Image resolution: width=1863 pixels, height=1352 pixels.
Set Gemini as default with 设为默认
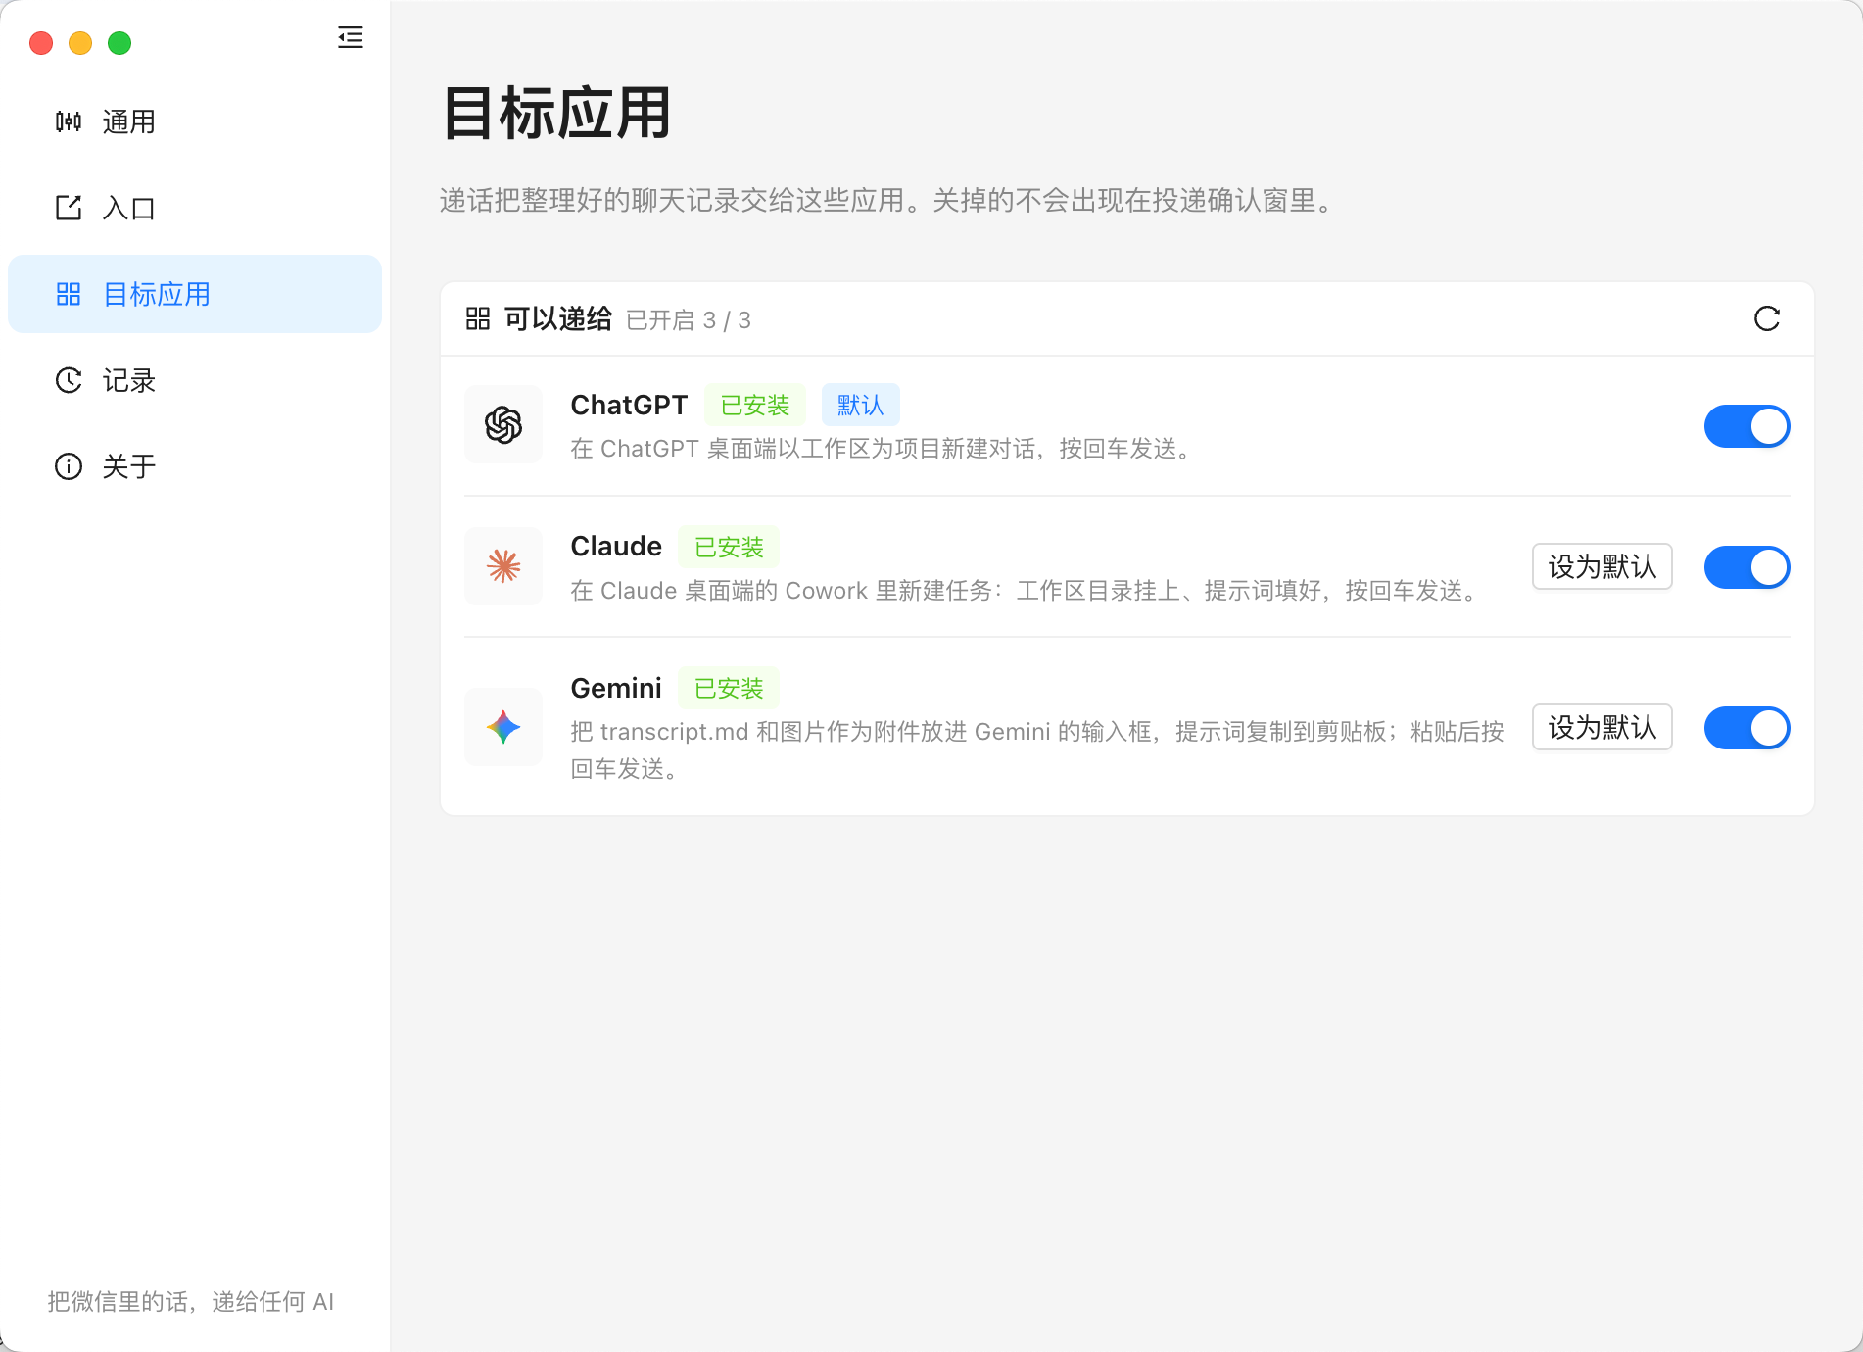[1601, 727]
